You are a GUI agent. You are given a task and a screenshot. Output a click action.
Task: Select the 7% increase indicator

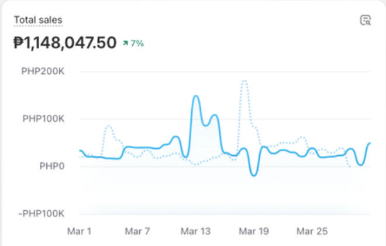pos(133,43)
